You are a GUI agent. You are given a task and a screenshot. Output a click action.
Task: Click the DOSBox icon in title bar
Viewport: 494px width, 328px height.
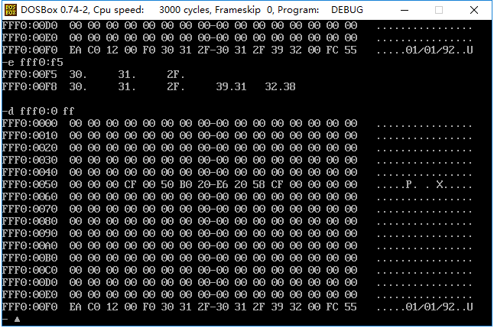click(x=11, y=10)
